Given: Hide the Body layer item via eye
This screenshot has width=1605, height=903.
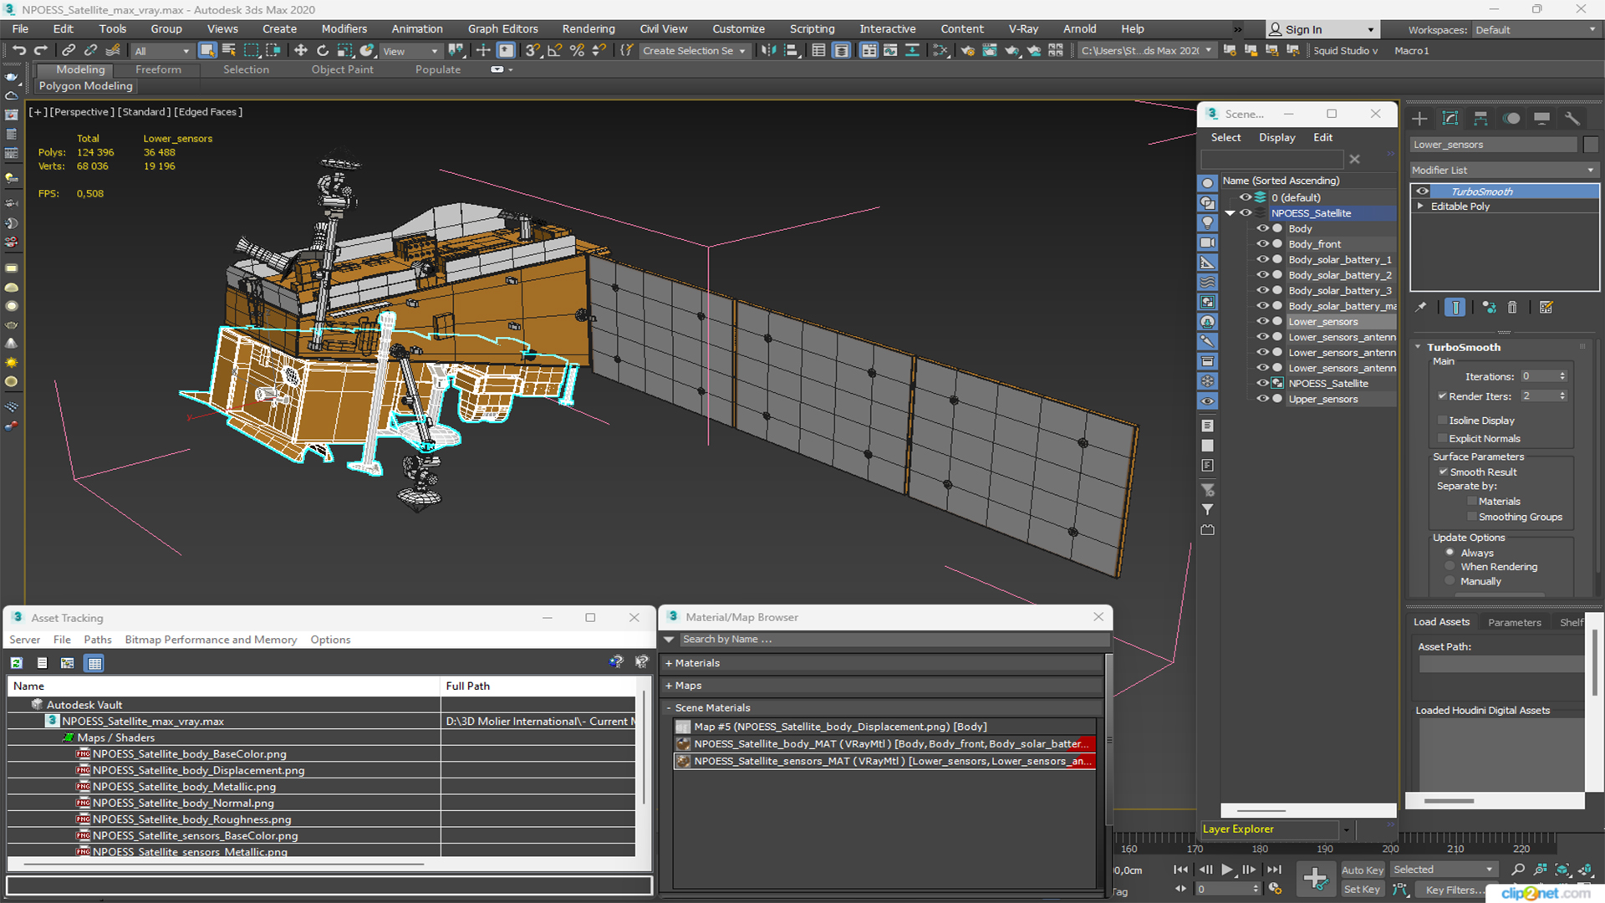Looking at the screenshot, I should [x=1263, y=228].
